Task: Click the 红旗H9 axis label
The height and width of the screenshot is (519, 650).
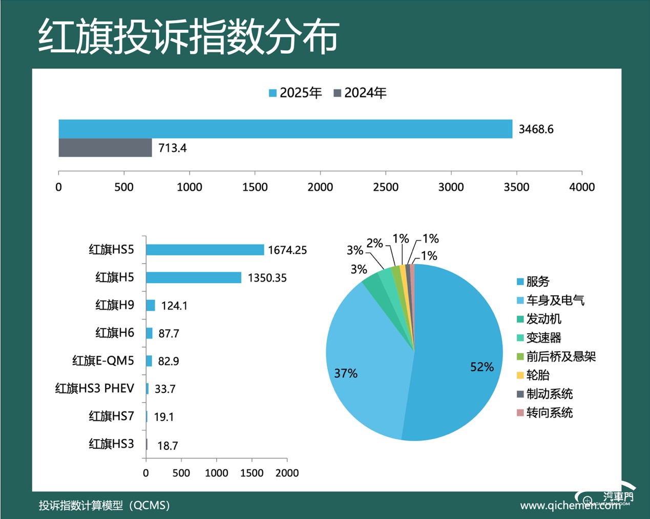Action: click(x=115, y=305)
